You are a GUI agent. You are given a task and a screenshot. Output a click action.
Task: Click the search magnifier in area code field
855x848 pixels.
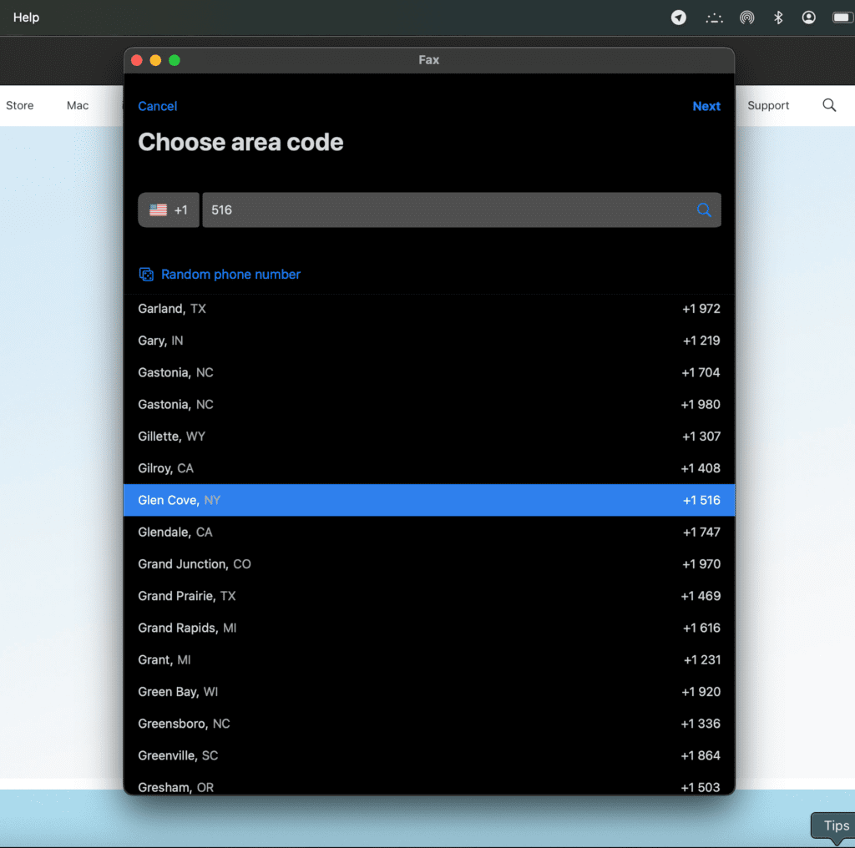pyautogui.click(x=704, y=210)
